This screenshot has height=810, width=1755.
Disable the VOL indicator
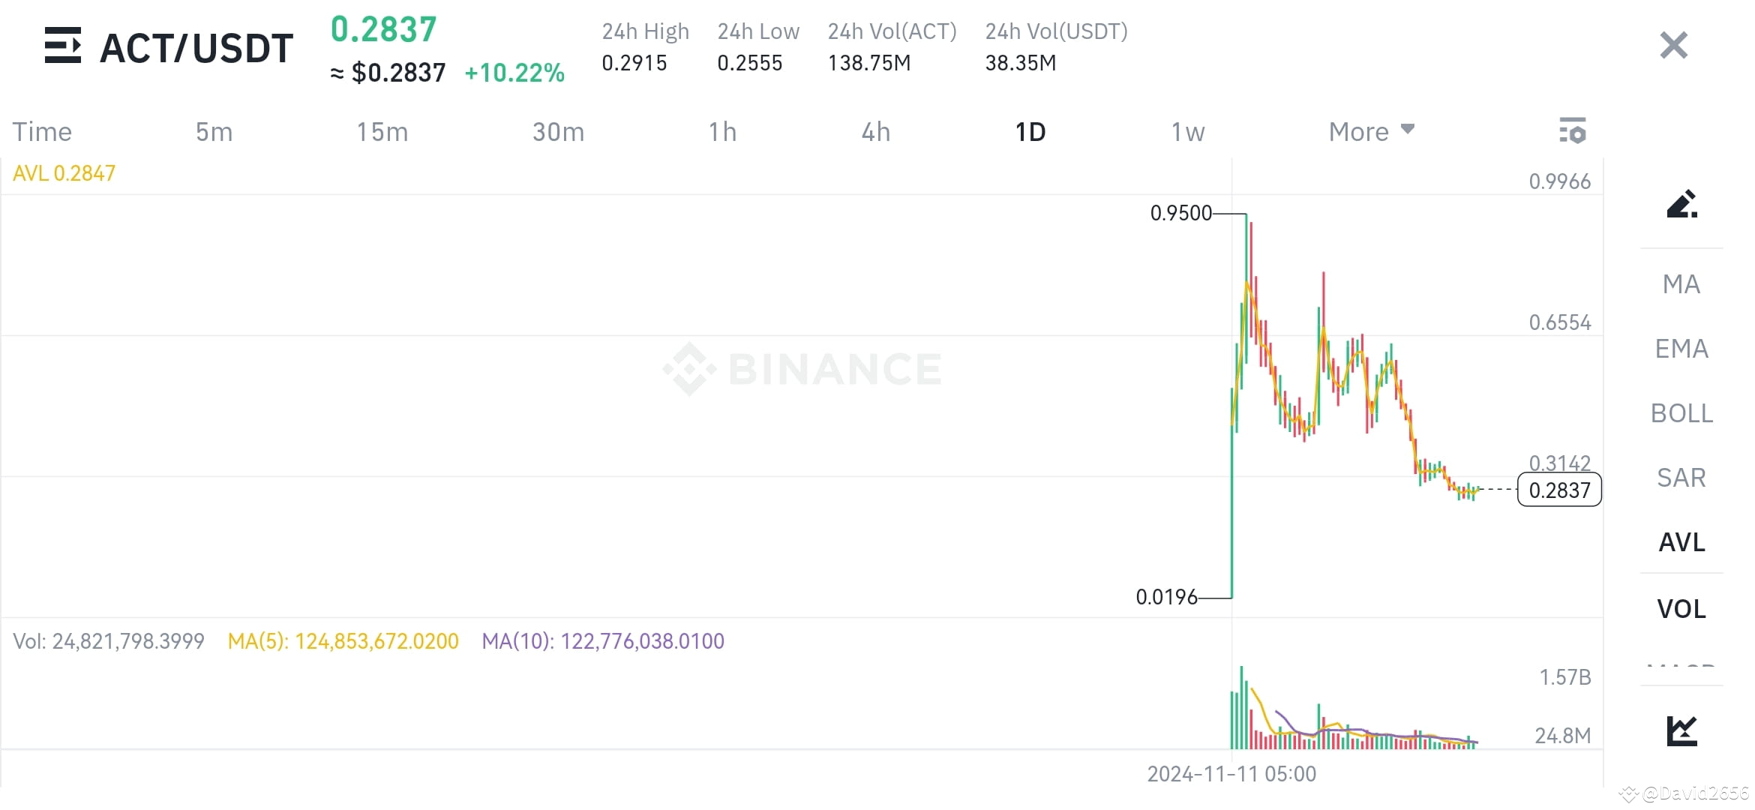click(1681, 608)
